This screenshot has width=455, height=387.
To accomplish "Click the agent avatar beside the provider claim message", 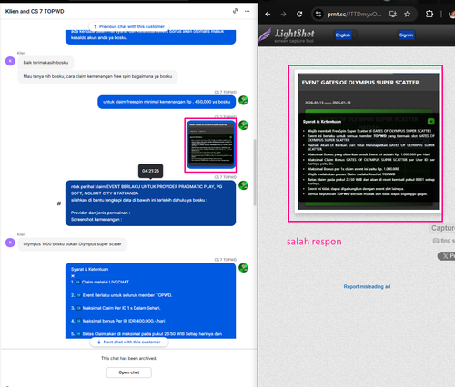I will pyautogui.click(x=243, y=185).
